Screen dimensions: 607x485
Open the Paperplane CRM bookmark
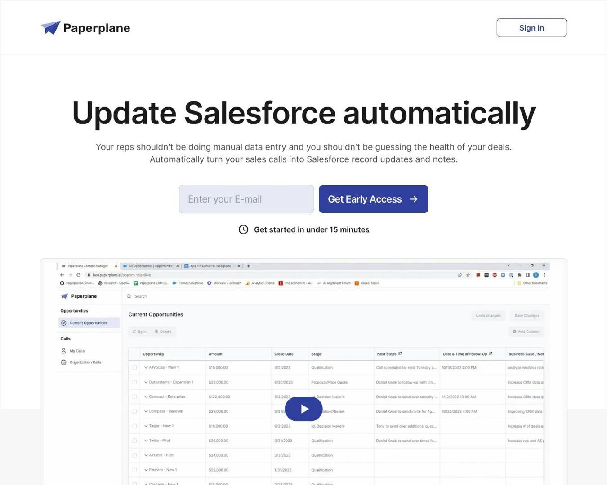click(x=151, y=283)
